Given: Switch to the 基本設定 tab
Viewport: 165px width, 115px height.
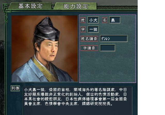Looking at the screenshot, I should pos(30,6).
